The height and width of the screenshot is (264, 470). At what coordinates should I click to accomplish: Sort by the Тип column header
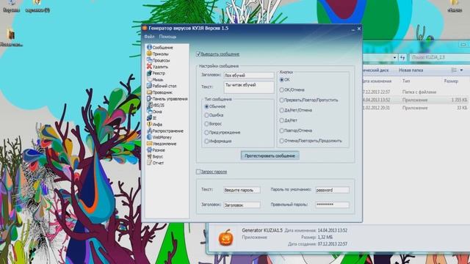point(406,81)
